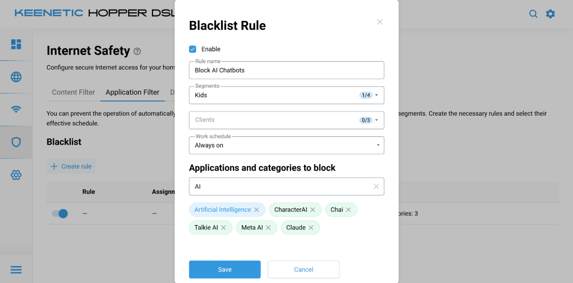Viewport: 573px width, 283px height.
Task: Switch to the Content Filter tab
Action: tap(73, 92)
